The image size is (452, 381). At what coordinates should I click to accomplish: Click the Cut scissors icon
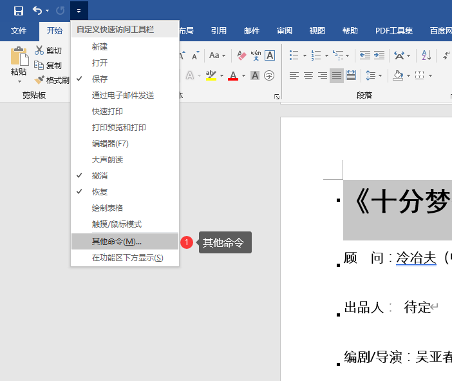click(39, 50)
